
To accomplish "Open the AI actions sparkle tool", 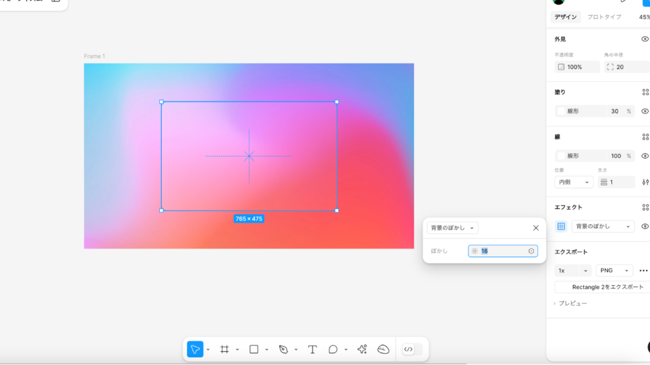I will [362, 349].
